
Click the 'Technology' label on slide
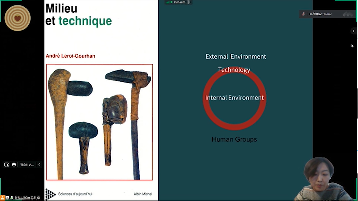click(234, 70)
